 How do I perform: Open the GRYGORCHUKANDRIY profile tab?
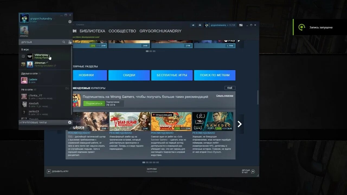pyautogui.click(x=160, y=31)
